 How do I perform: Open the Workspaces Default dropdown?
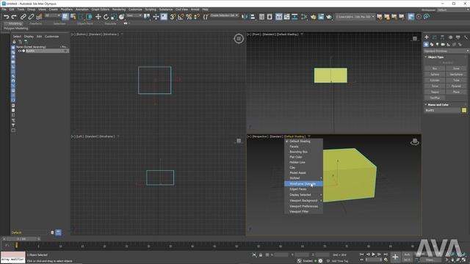pyautogui.click(x=452, y=10)
